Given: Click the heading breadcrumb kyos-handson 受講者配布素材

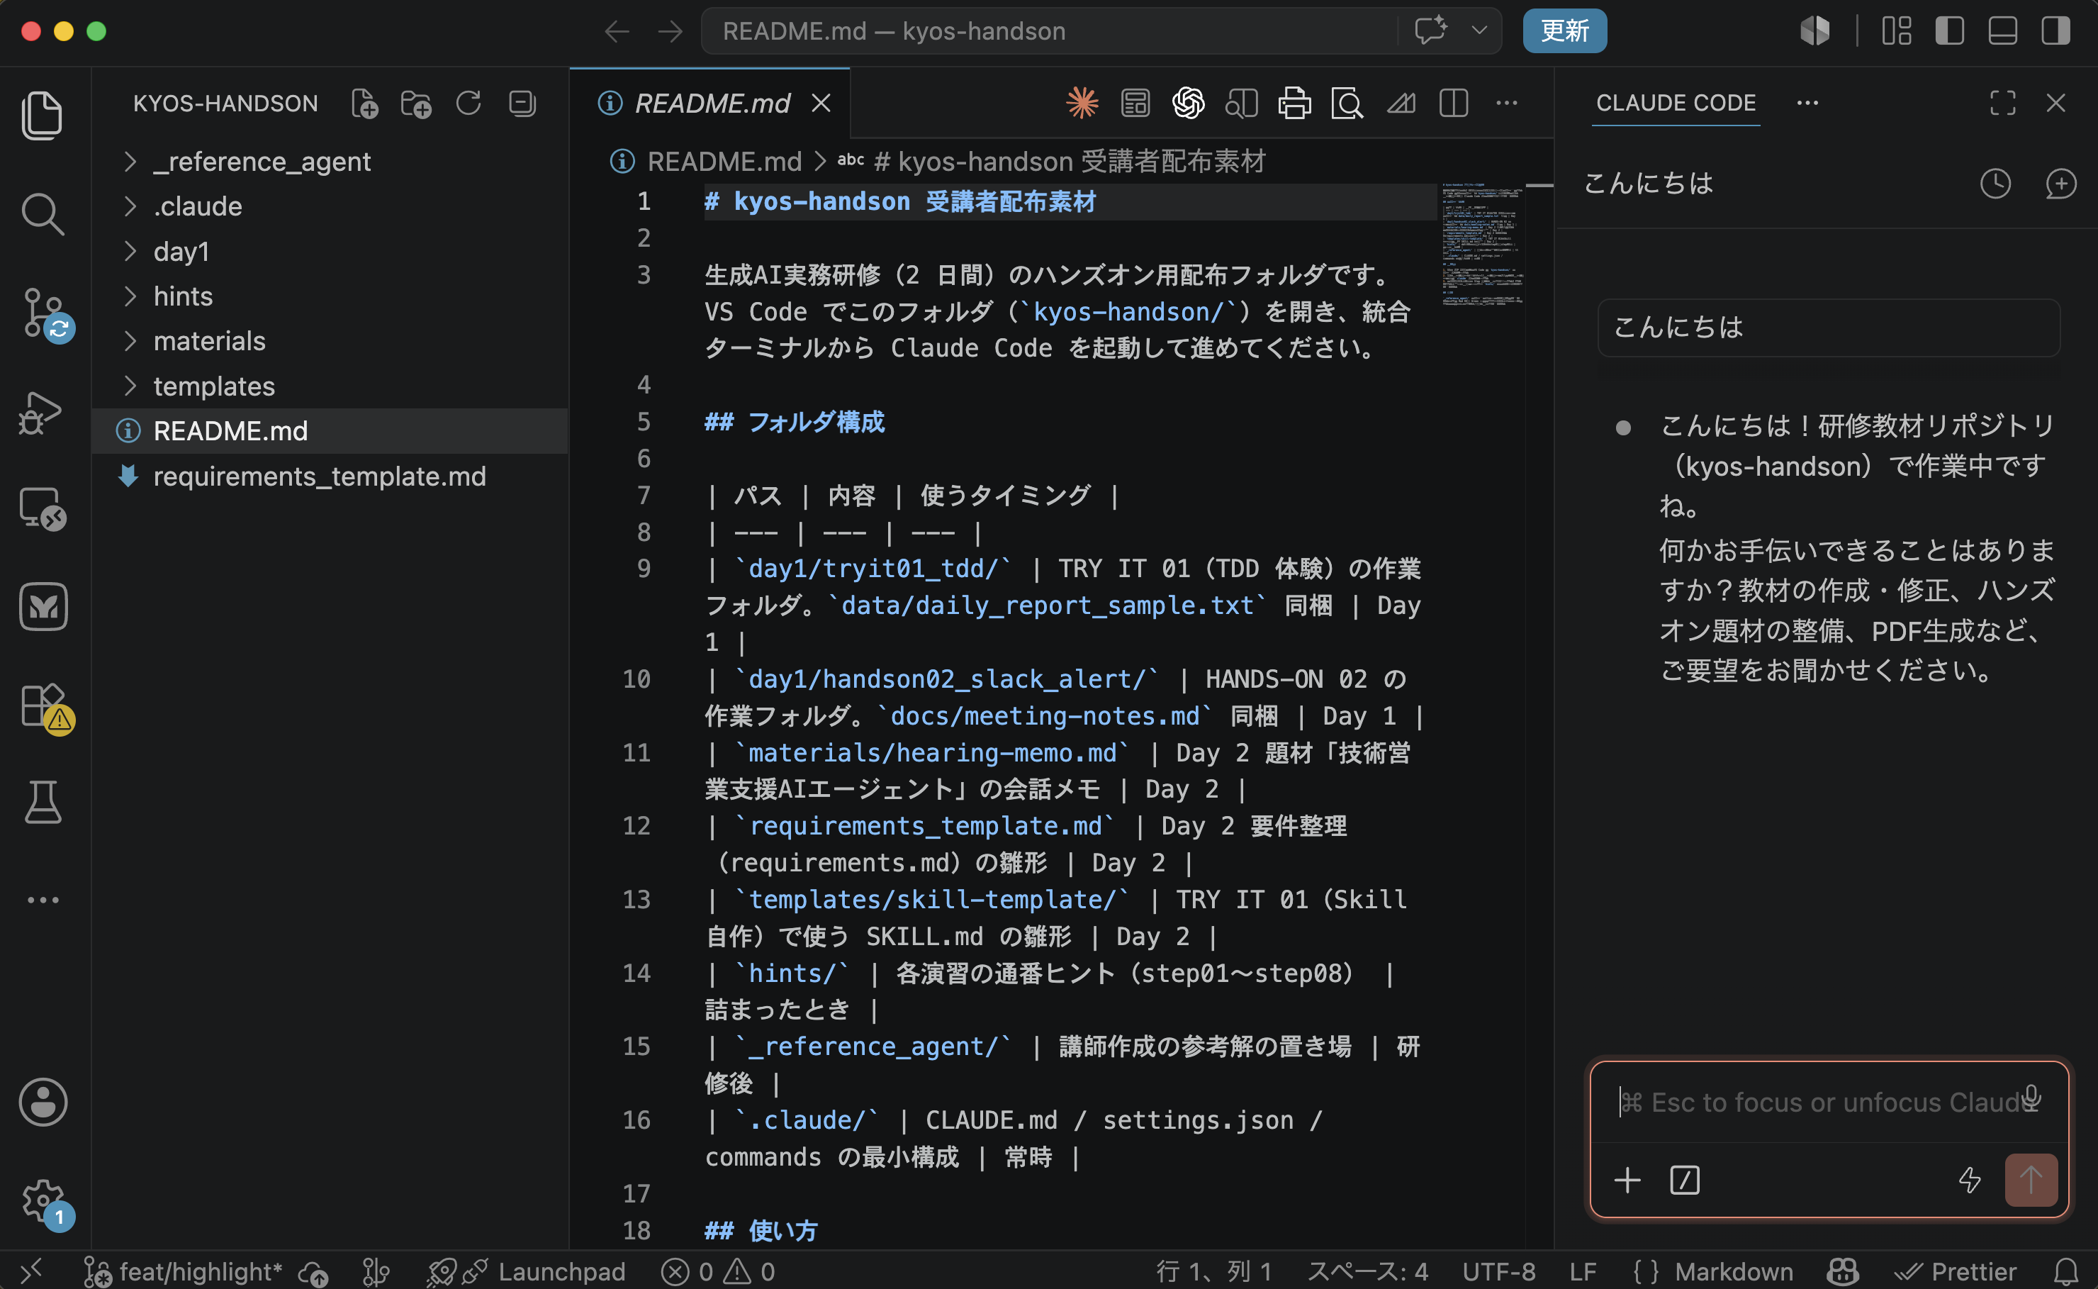Looking at the screenshot, I should [x=1070, y=161].
